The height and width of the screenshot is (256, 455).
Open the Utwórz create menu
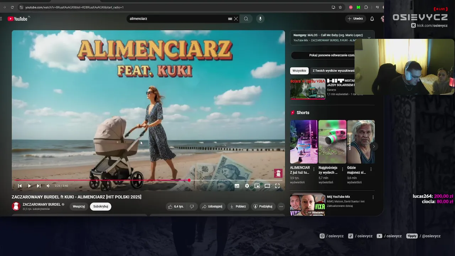(x=355, y=19)
